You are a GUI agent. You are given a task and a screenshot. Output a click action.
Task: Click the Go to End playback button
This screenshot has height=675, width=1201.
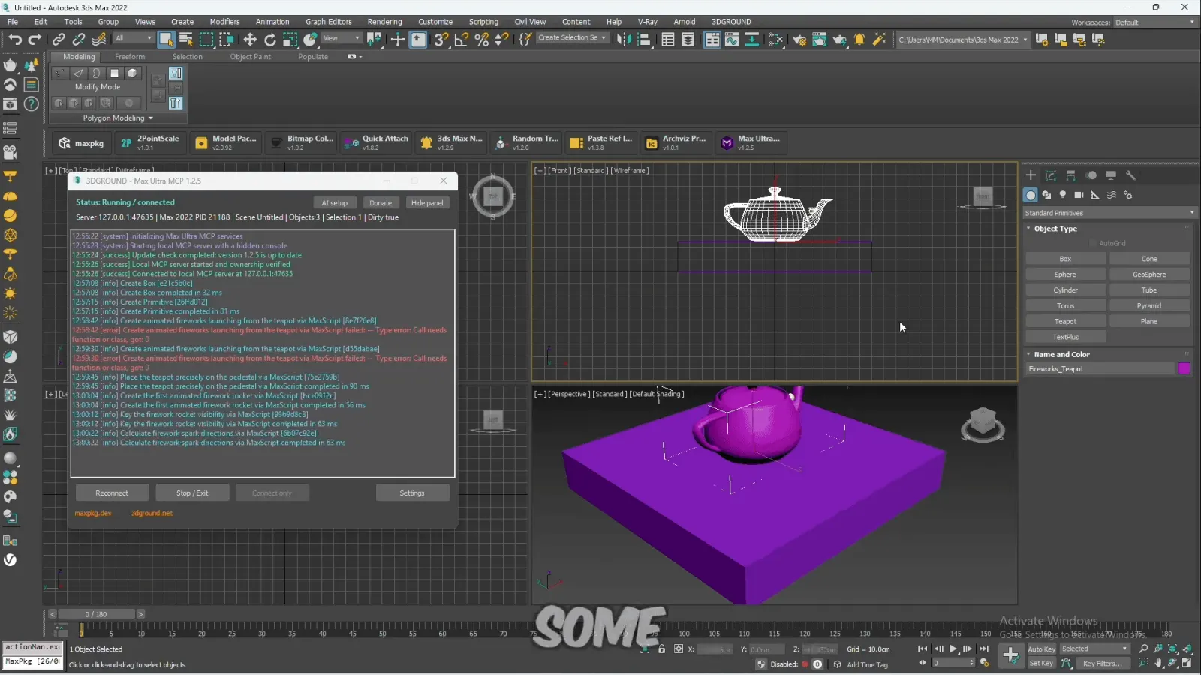pyautogui.click(x=983, y=649)
